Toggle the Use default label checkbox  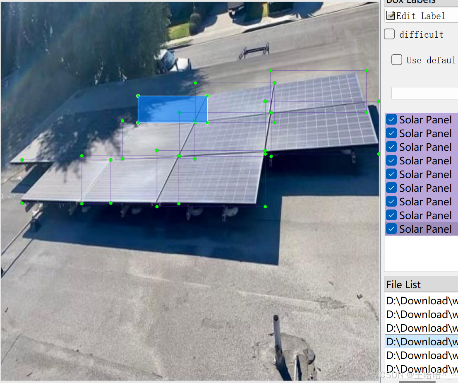(x=397, y=60)
